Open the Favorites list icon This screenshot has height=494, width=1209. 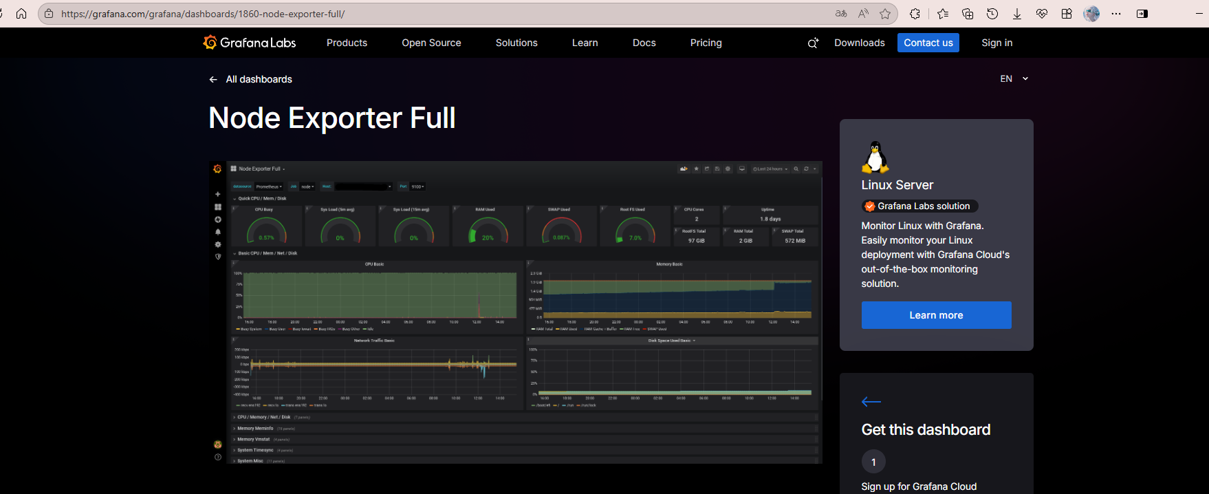click(x=943, y=14)
